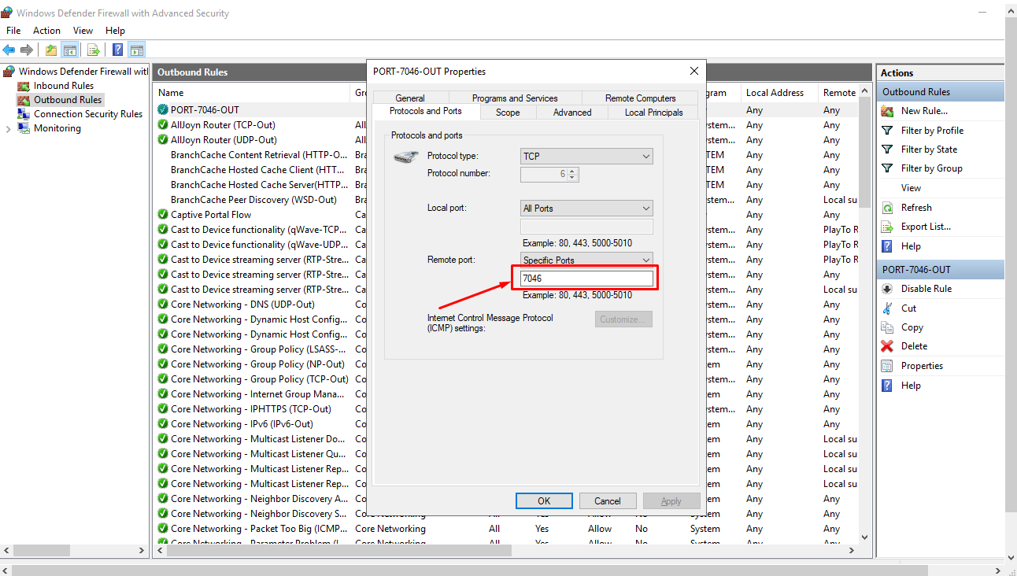Click green check icon of AllJoyn Router (TCP-Out)

[x=163, y=124]
